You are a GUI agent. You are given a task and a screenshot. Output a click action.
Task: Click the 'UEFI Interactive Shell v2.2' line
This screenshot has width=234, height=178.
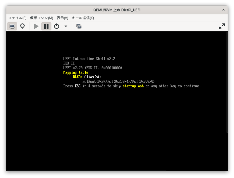89,59
